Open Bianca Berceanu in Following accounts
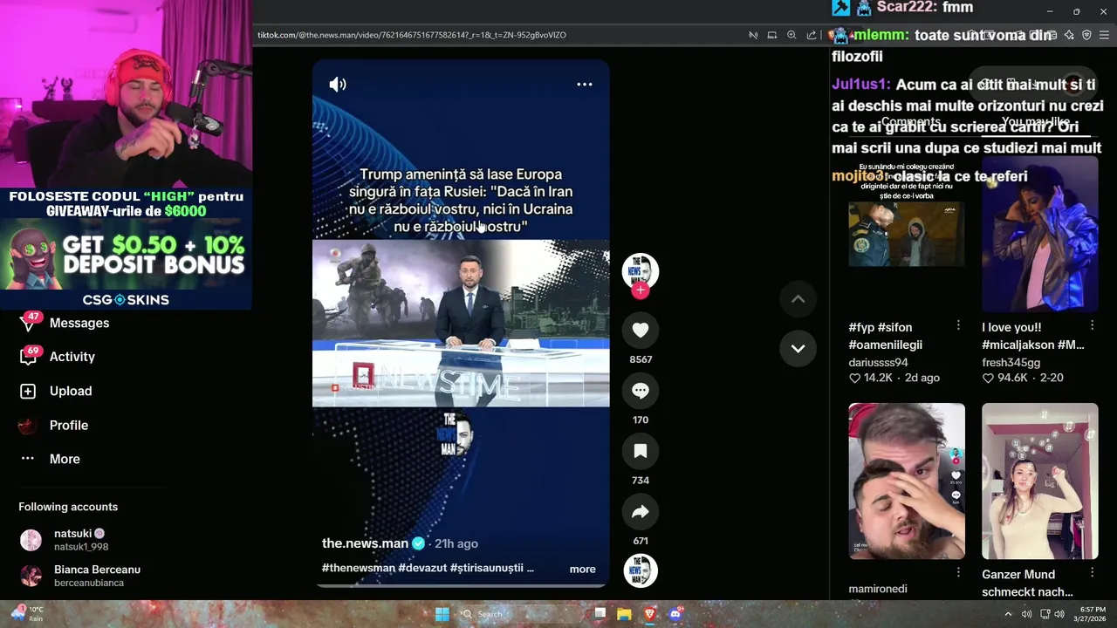The image size is (1117, 628). (80, 576)
